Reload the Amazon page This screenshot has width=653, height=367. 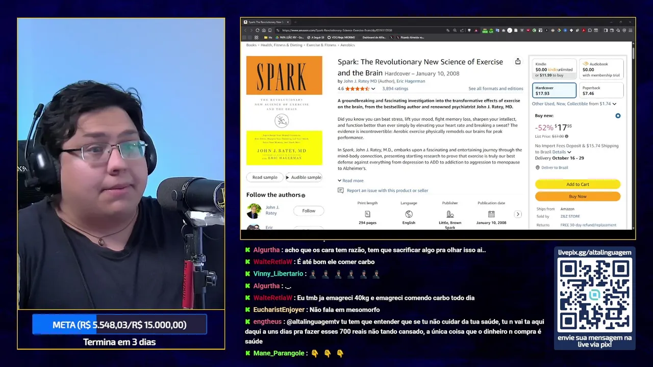(258, 30)
